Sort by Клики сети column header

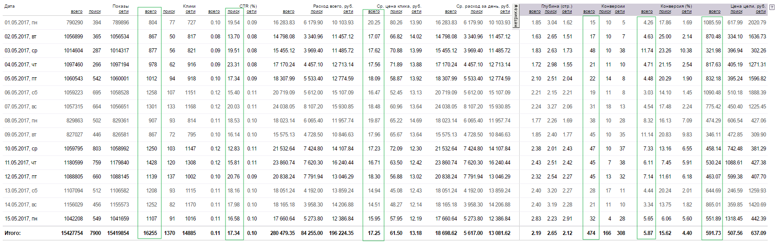(x=191, y=12)
